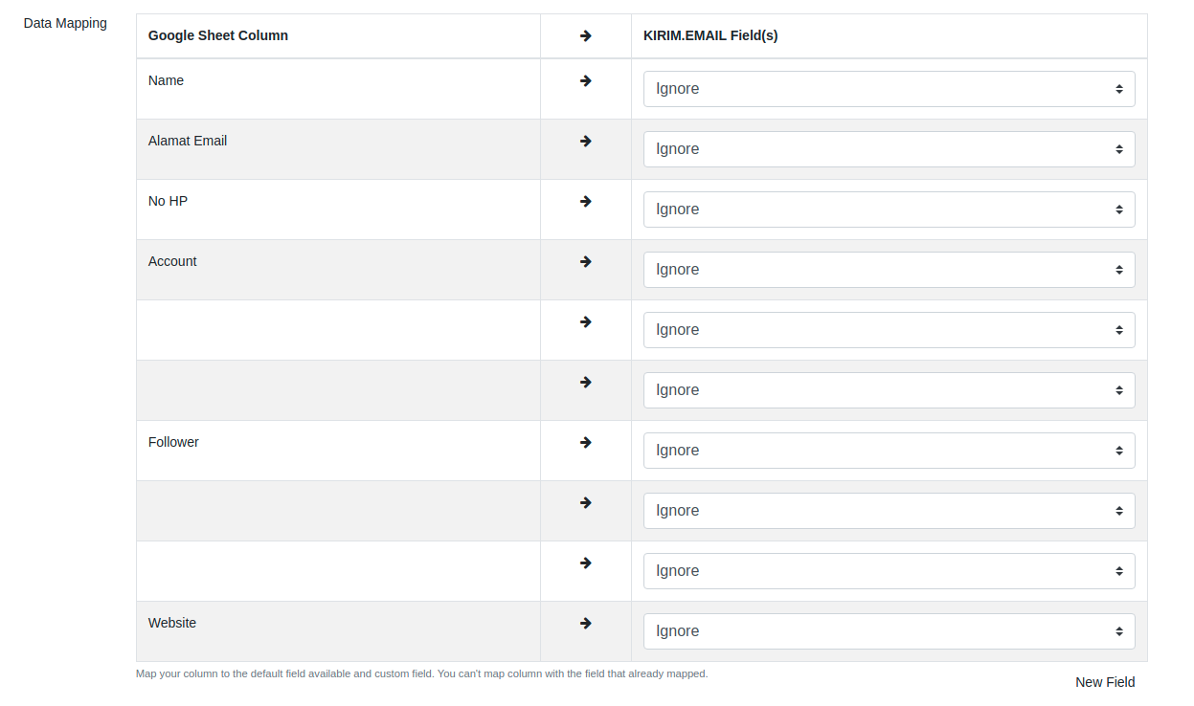Click the arrow icon in the Follower row
This screenshot has width=1194, height=706.
coord(586,443)
